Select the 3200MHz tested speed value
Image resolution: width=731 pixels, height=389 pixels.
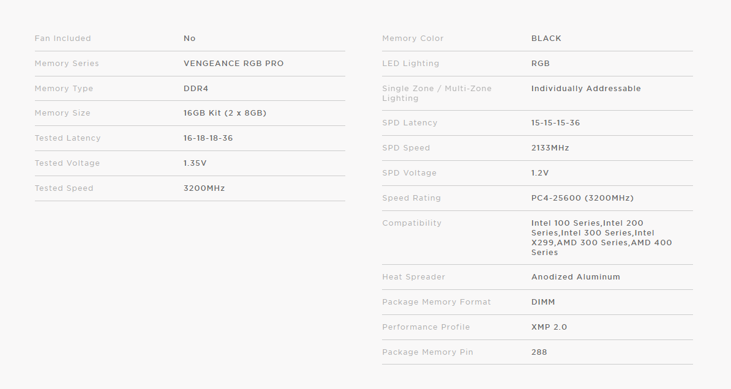[x=204, y=188]
